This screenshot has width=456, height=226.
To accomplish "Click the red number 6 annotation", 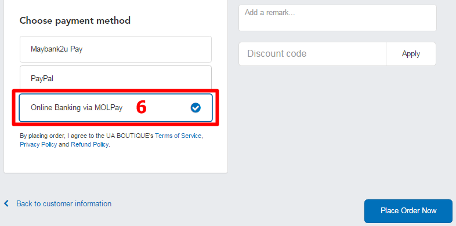I will pyautogui.click(x=142, y=108).
